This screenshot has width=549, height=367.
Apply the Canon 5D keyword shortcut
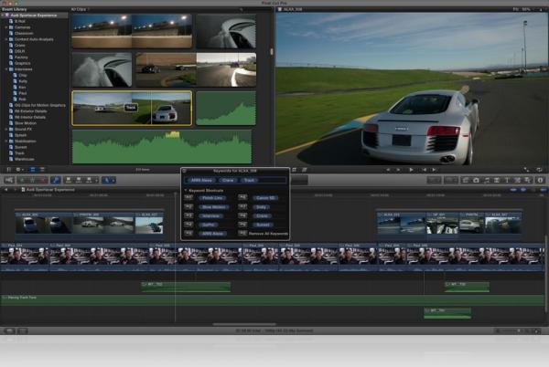(x=265, y=198)
